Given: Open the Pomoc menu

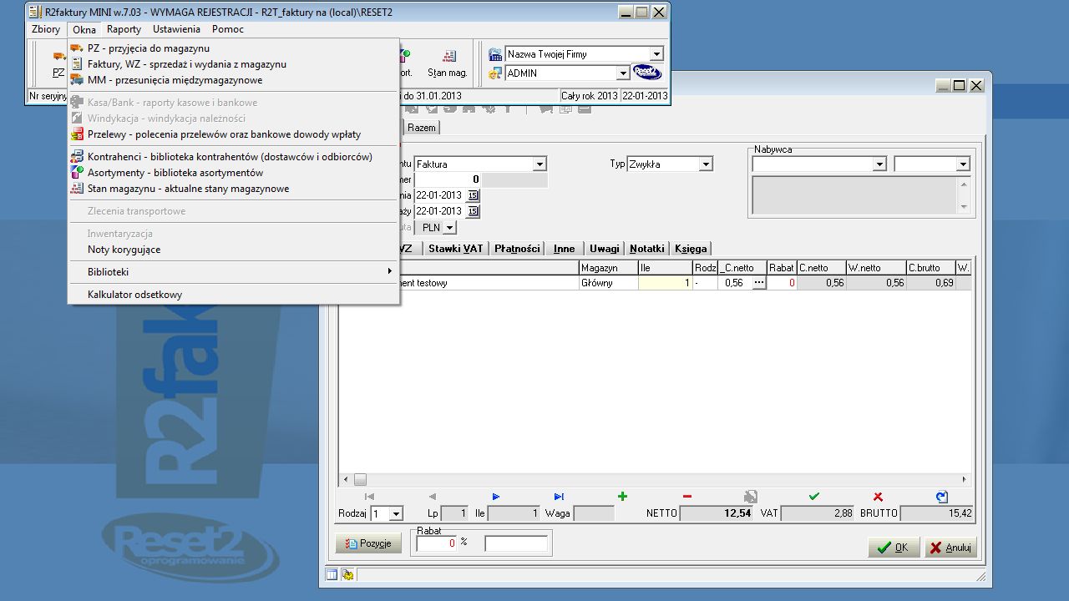Looking at the screenshot, I should 228,29.
